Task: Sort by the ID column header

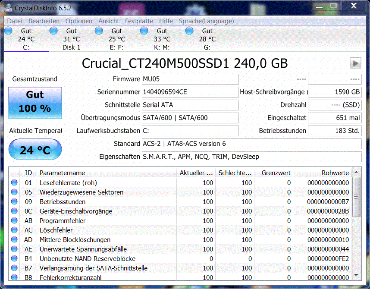Action: [28, 173]
